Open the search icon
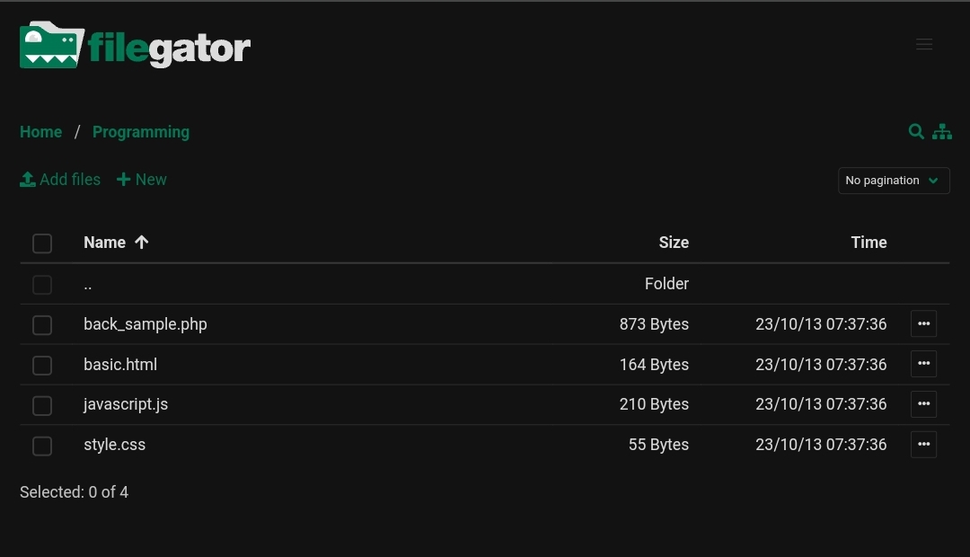The height and width of the screenshot is (557, 970). pyautogui.click(x=916, y=131)
